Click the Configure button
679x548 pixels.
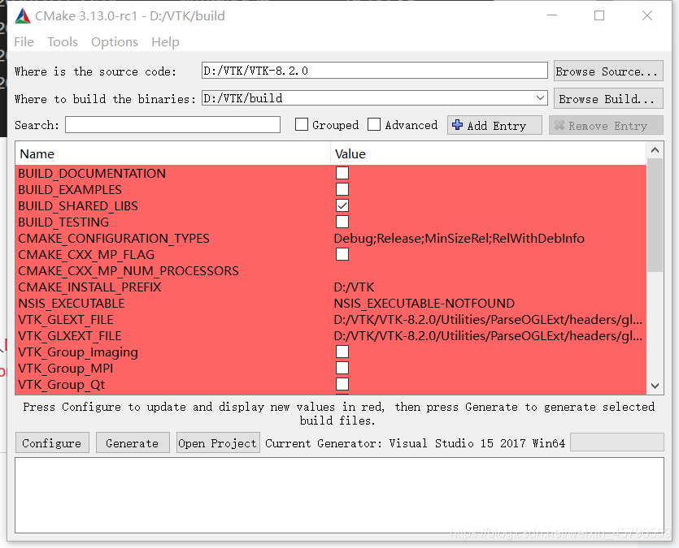(52, 443)
